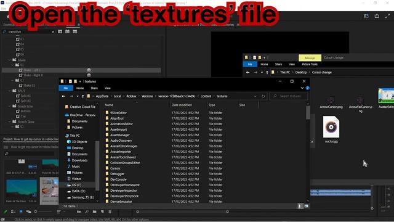Adjust Project panel thumbnail zoom slider
Screen dimensions: 394x222
[x=36, y=212]
